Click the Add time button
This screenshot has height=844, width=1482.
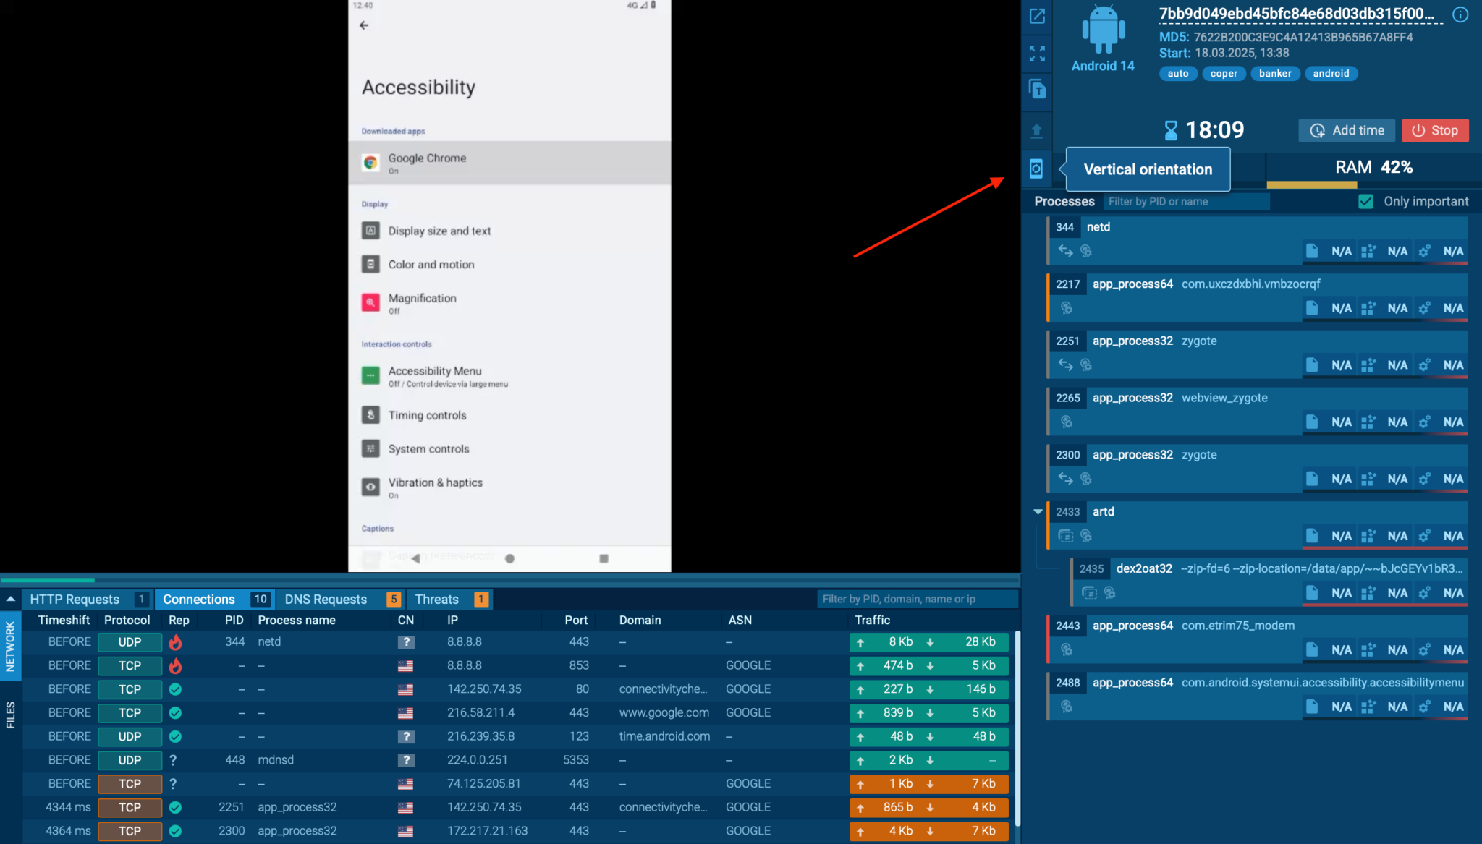[x=1347, y=131]
